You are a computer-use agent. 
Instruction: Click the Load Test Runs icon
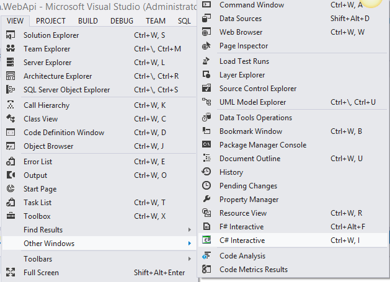(x=206, y=61)
